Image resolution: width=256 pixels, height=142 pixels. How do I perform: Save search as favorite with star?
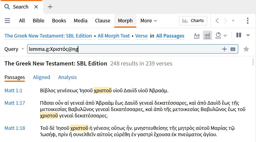246,49
